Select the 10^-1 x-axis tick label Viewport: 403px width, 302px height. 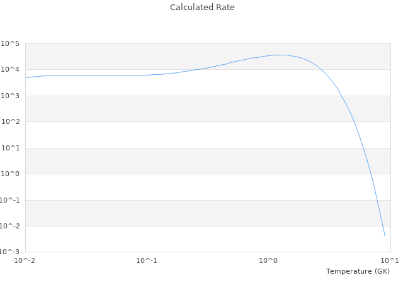pos(147,260)
